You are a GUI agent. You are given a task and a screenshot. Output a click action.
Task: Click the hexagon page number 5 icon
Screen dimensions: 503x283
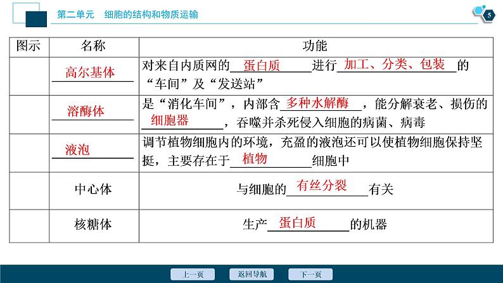pyautogui.click(x=487, y=13)
